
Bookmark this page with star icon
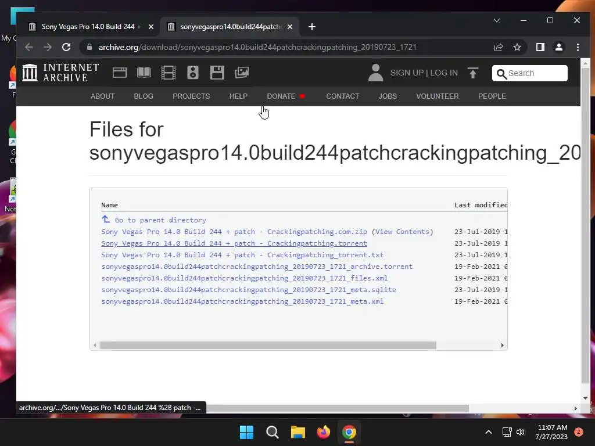click(x=517, y=47)
